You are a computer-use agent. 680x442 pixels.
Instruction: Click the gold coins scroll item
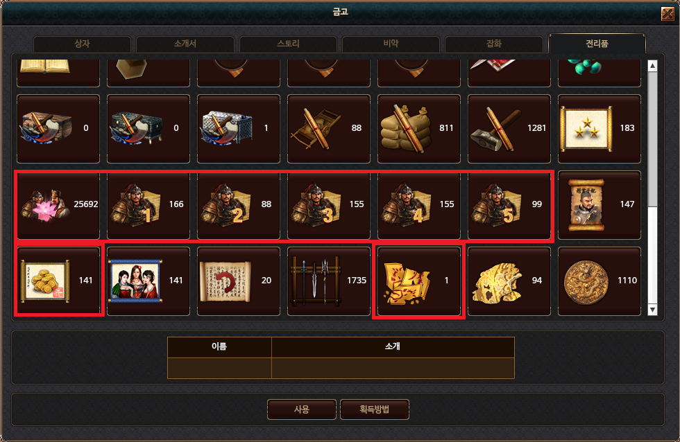click(x=58, y=281)
